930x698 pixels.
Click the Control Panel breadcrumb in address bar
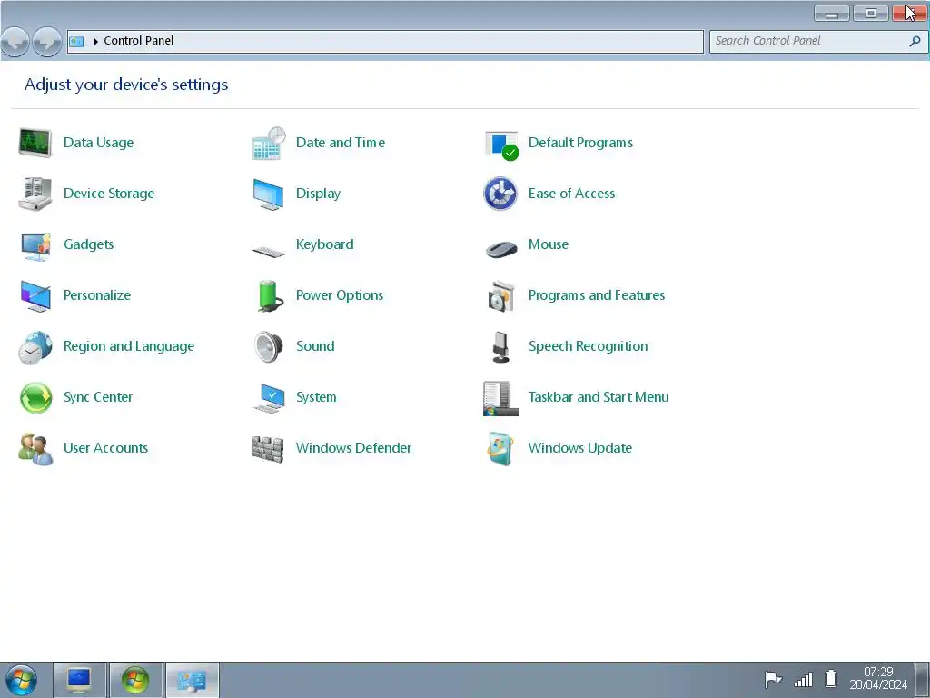(139, 41)
